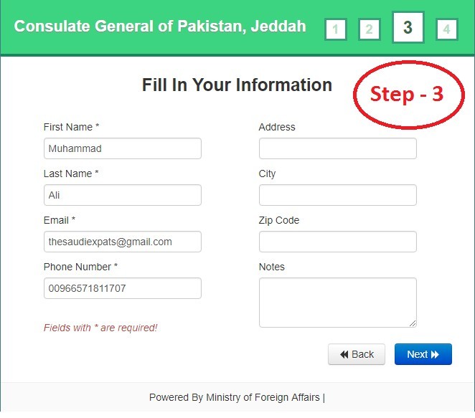Jump to step 4 indicator
Viewport: 475px width, 418px height.
point(446,29)
